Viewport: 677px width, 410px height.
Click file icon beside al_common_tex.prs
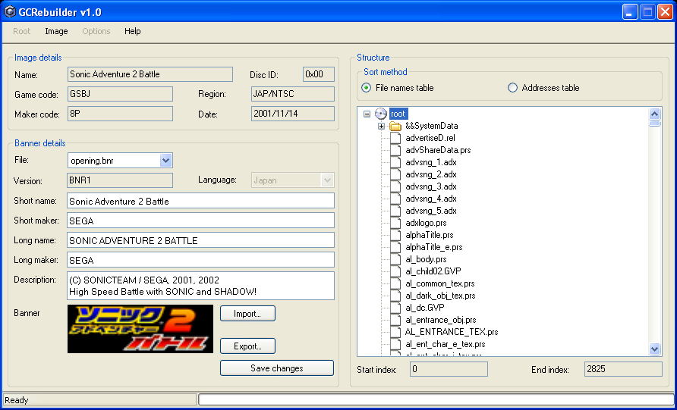click(x=395, y=283)
